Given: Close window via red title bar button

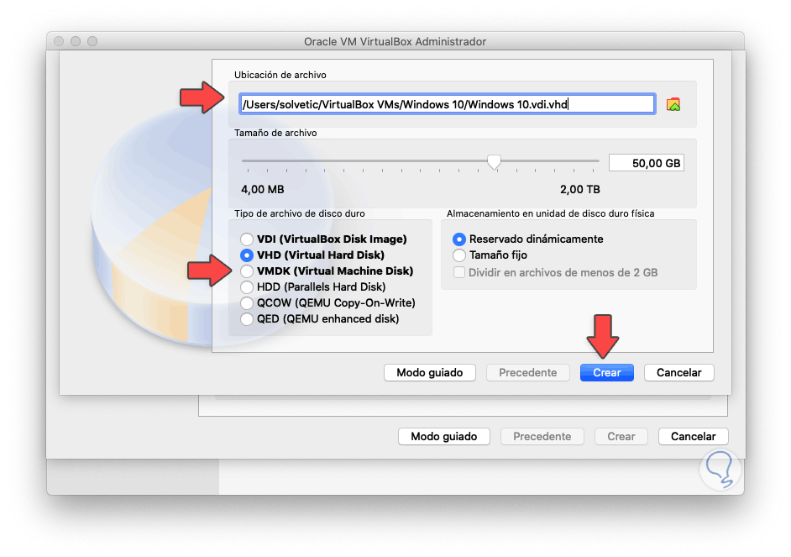Looking at the screenshot, I should (59, 41).
